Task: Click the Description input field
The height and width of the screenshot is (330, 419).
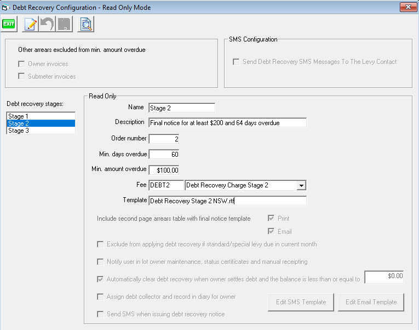Action: pyautogui.click(x=228, y=123)
